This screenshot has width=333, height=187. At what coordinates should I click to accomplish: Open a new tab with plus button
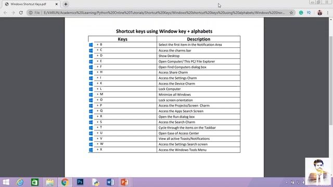click(66, 4)
